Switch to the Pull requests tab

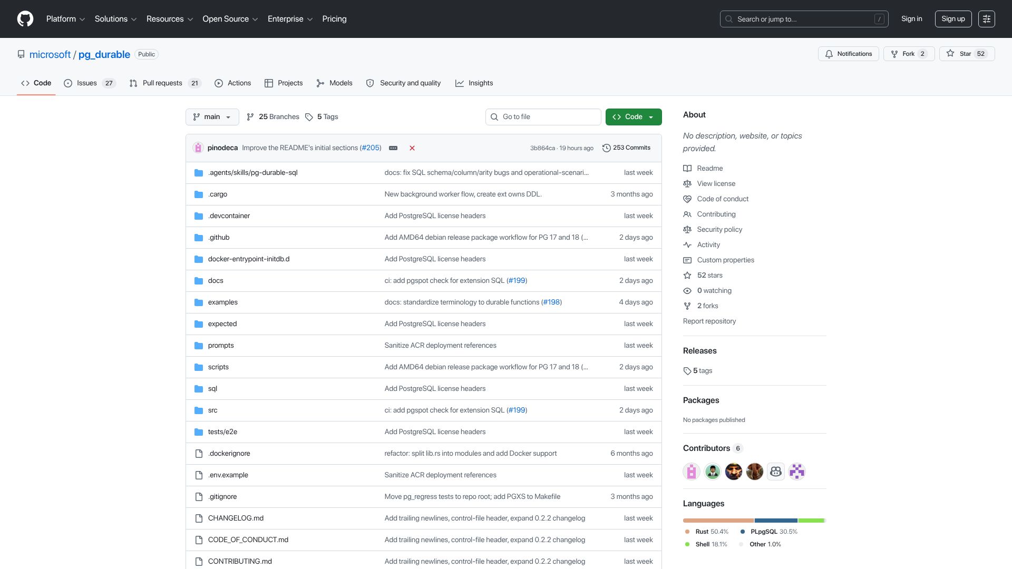click(164, 83)
